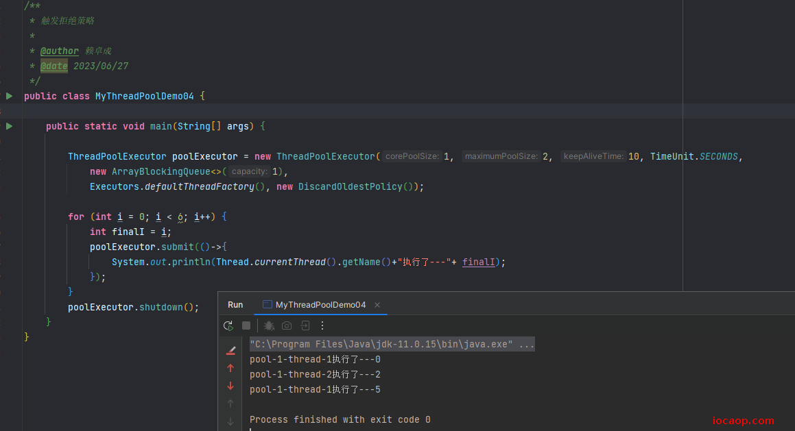Click the underlined finalI in println
Screen dimensions: 795x431
(479, 262)
